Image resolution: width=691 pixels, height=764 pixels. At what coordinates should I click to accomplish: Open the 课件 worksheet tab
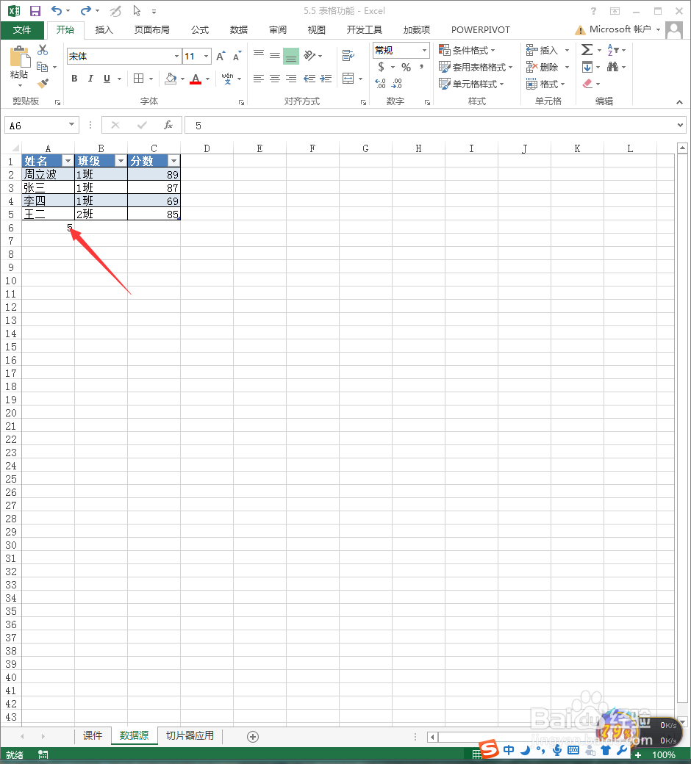click(x=93, y=735)
